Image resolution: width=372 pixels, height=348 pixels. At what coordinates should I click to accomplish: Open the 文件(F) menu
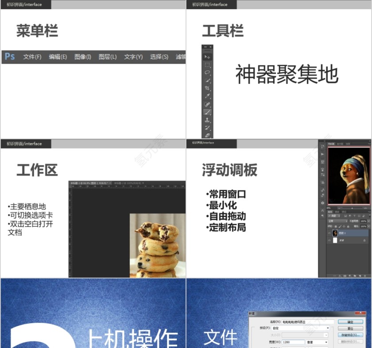point(31,57)
